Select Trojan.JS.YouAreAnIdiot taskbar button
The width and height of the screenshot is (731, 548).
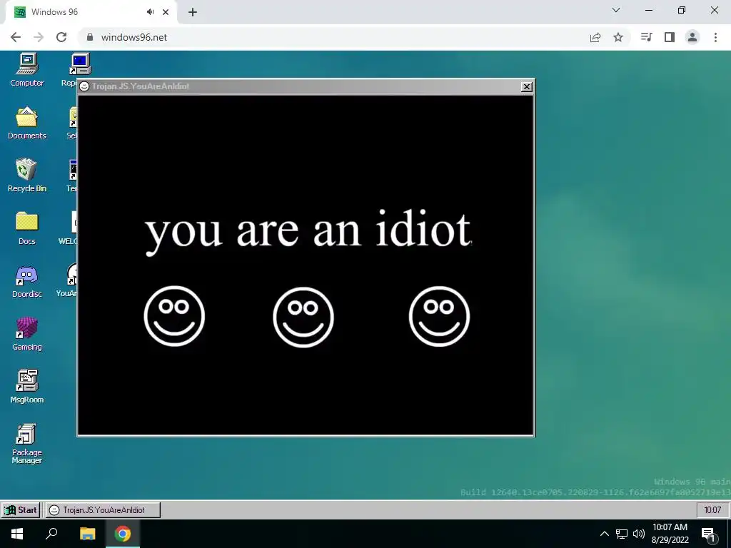point(103,509)
